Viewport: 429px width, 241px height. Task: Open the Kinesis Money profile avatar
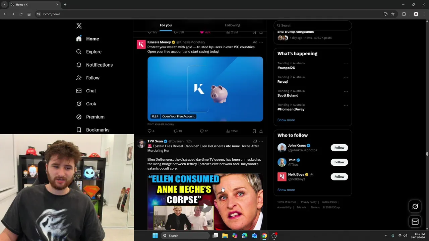coord(141,45)
